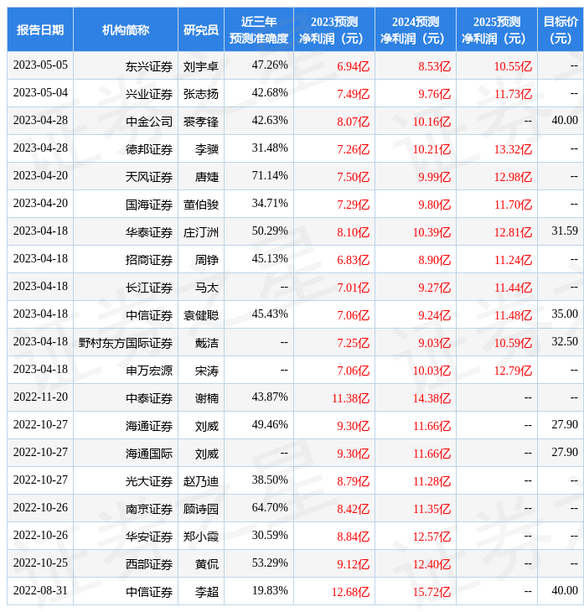Click the 2024预测净利润 column header

pyautogui.click(x=415, y=29)
